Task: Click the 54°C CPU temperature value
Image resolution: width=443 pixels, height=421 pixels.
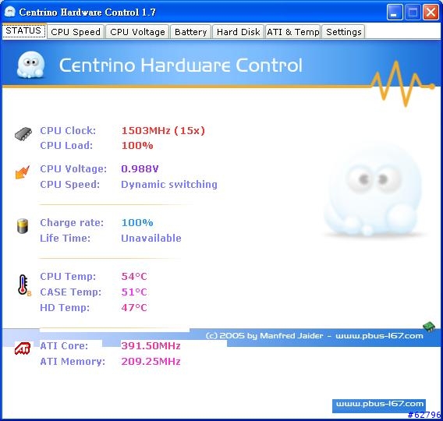Action: click(x=134, y=277)
